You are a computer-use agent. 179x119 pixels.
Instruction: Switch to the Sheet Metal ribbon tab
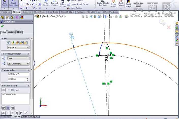pyautogui.click(x=39, y=12)
